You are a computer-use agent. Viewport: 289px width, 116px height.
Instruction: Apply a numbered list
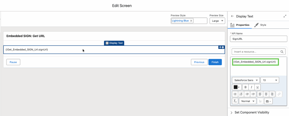(x=241, y=94)
